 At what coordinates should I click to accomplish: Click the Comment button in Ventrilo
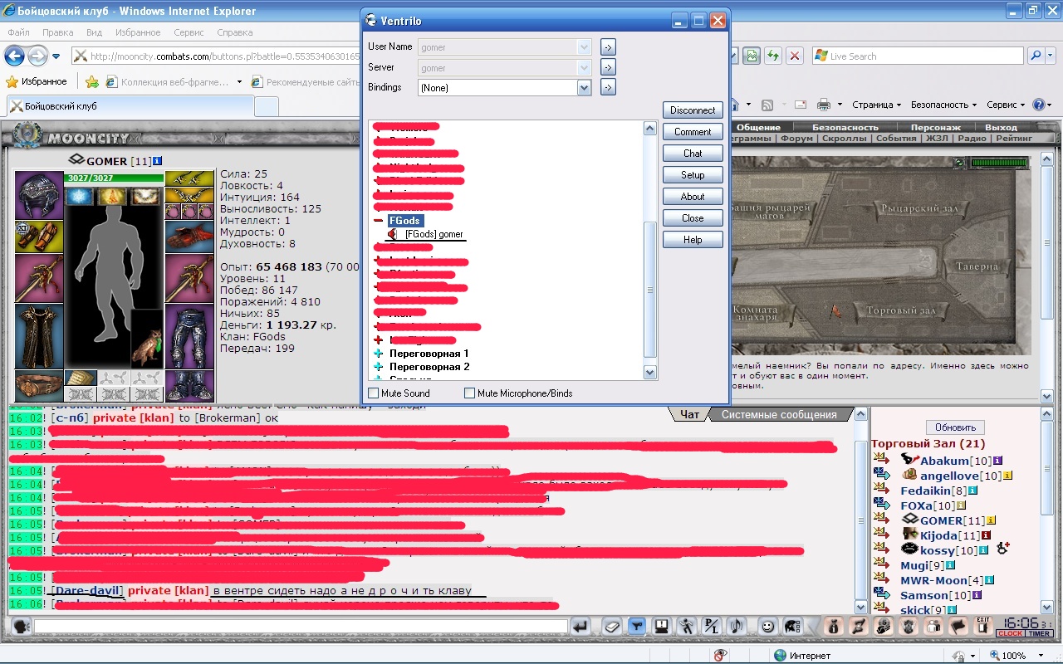(x=693, y=132)
